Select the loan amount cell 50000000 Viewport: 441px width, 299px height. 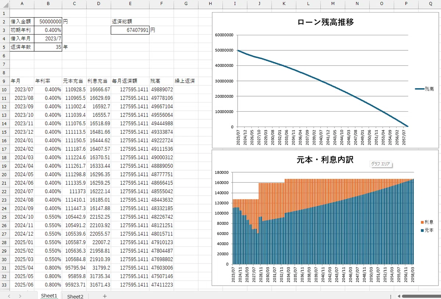(48, 22)
